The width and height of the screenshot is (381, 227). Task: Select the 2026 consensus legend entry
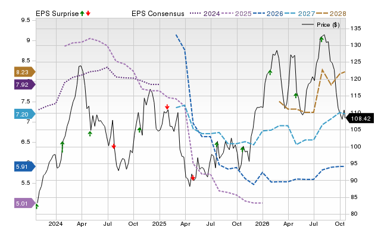(x=268, y=14)
